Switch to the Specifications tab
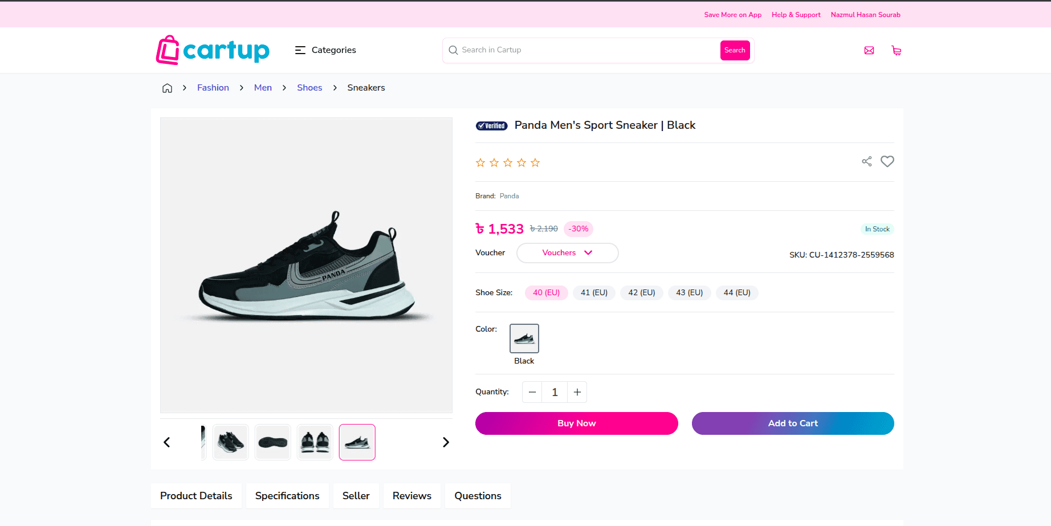 click(287, 496)
